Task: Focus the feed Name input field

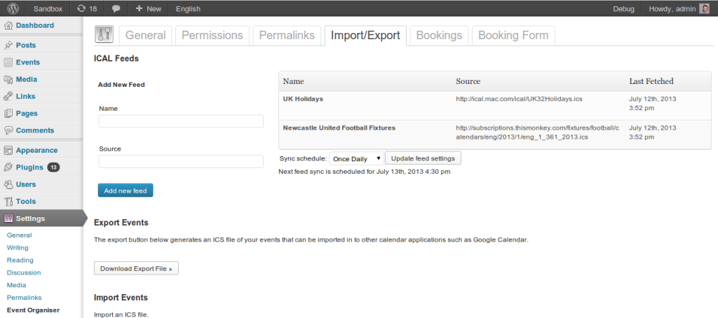Action: 181,121
